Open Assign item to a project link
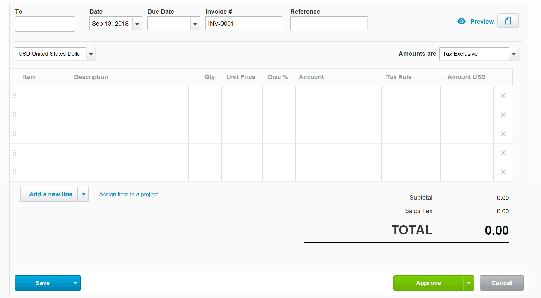Screen dimensions: 541x298 [x=129, y=194]
